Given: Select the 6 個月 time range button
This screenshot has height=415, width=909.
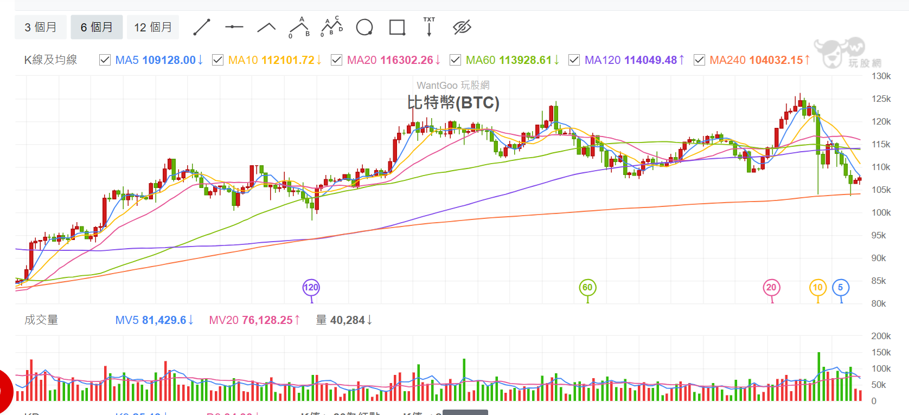Looking at the screenshot, I should pyautogui.click(x=97, y=27).
